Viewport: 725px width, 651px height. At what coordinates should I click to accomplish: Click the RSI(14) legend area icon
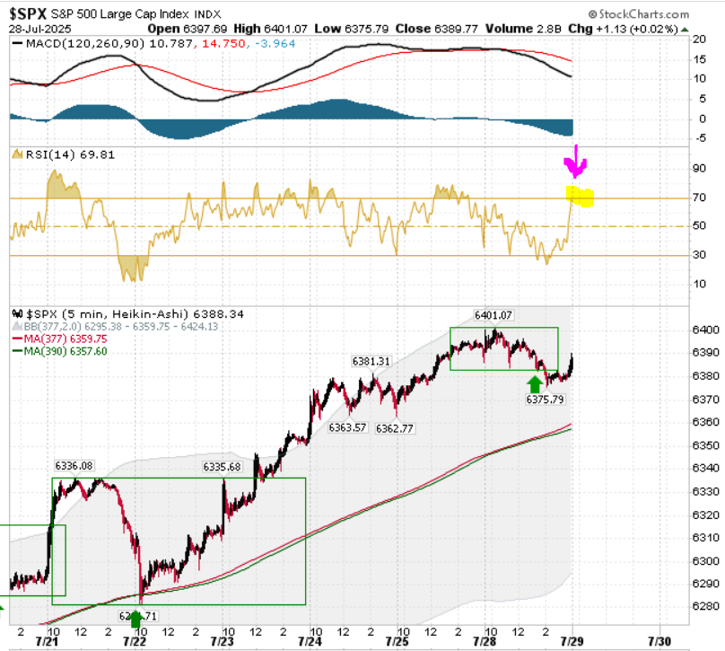point(17,154)
